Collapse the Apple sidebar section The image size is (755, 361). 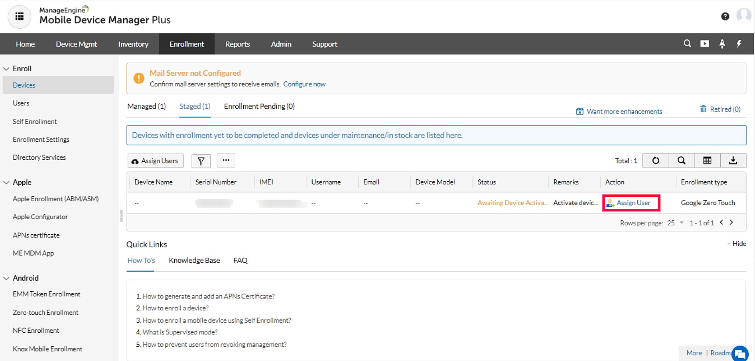click(x=6, y=182)
